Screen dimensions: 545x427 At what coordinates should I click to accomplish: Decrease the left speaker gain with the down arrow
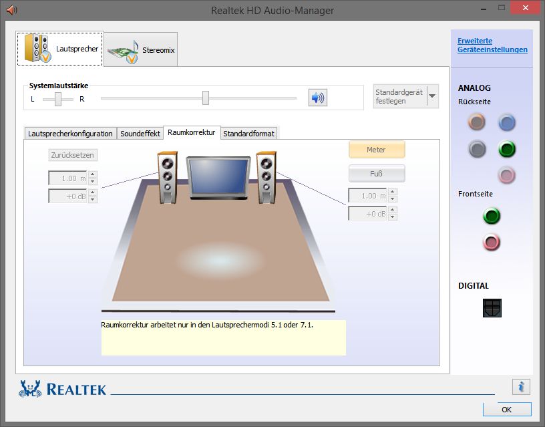pos(92,200)
